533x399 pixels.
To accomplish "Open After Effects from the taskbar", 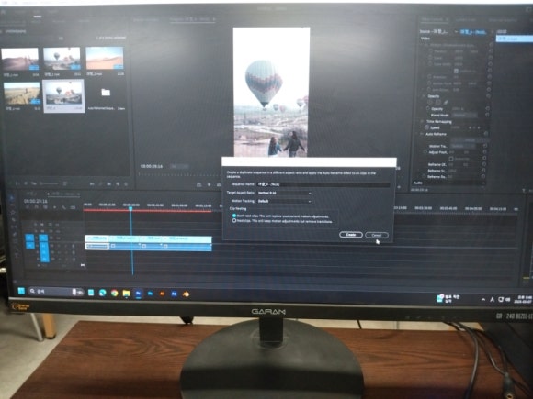I will pyautogui.click(x=174, y=294).
